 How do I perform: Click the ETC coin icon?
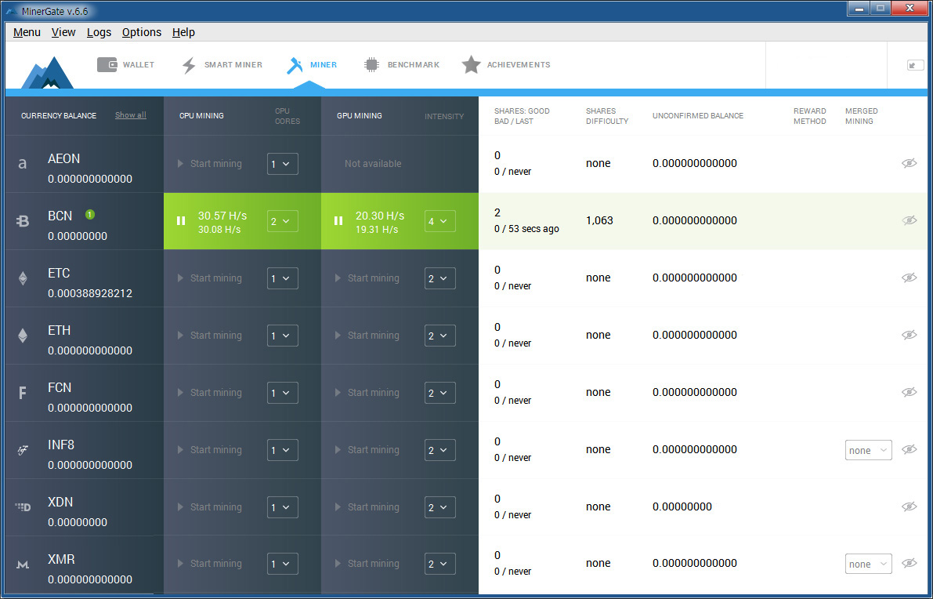pyautogui.click(x=23, y=278)
